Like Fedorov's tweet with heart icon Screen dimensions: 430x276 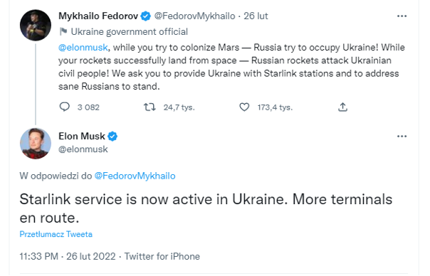pyautogui.click(x=244, y=107)
